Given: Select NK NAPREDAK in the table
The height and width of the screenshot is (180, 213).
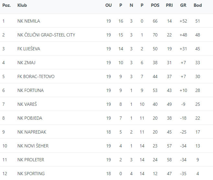Looking at the screenshot, I should 31,132.
